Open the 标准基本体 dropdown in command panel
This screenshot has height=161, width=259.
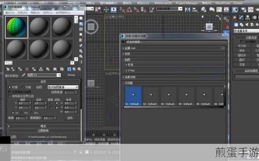coord(246,31)
